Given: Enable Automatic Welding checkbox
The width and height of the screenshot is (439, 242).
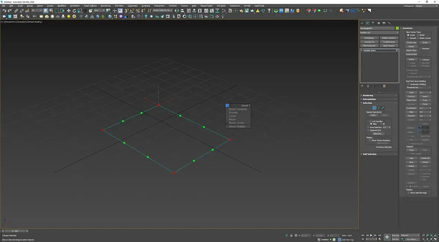Looking at the screenshot, I should [408, 84].
